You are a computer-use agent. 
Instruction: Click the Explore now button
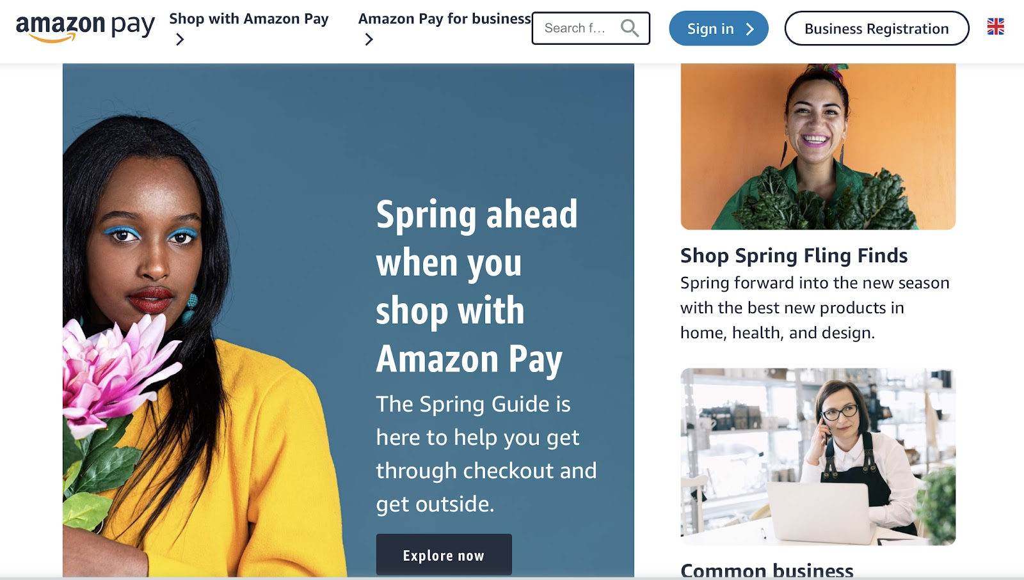click(x=444, y=554)
